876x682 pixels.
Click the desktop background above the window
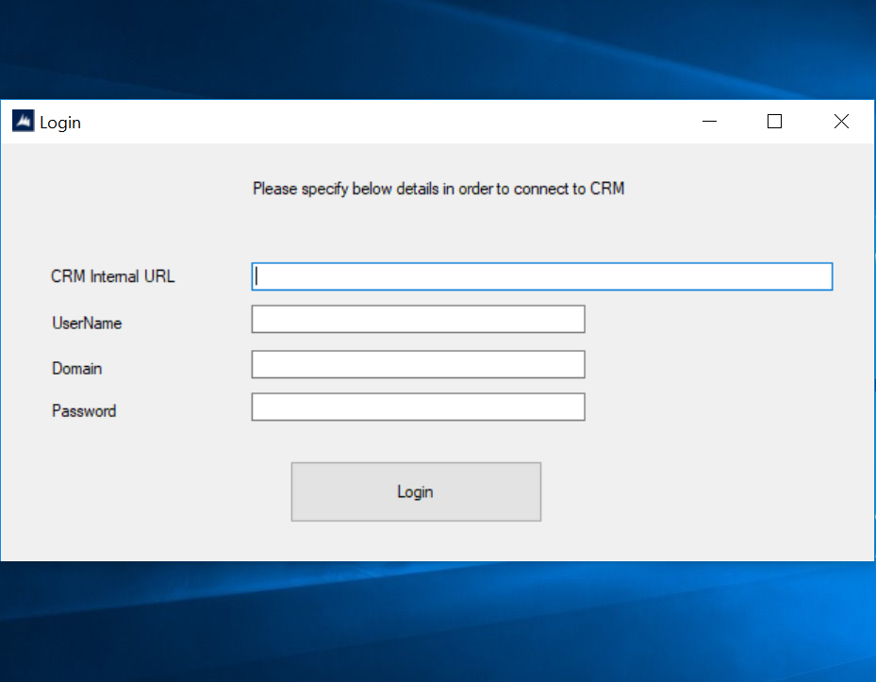click(438, 47)
